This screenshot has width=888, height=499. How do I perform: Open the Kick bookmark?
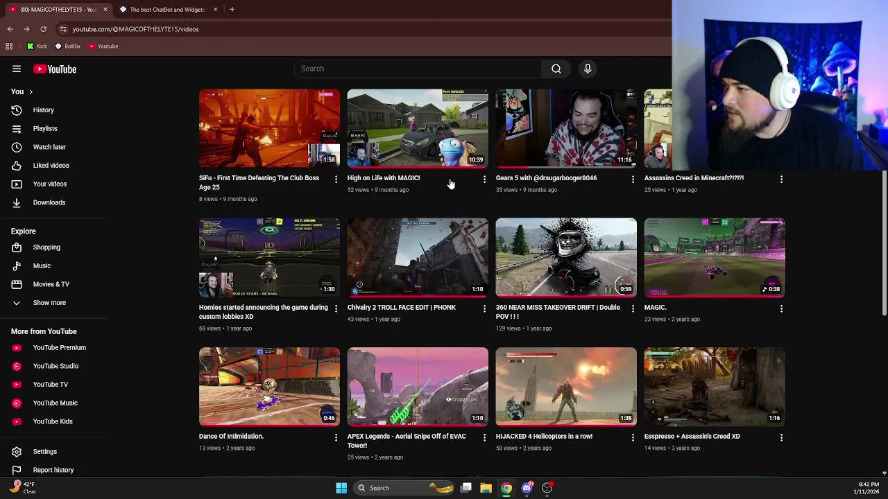point(37,46)
